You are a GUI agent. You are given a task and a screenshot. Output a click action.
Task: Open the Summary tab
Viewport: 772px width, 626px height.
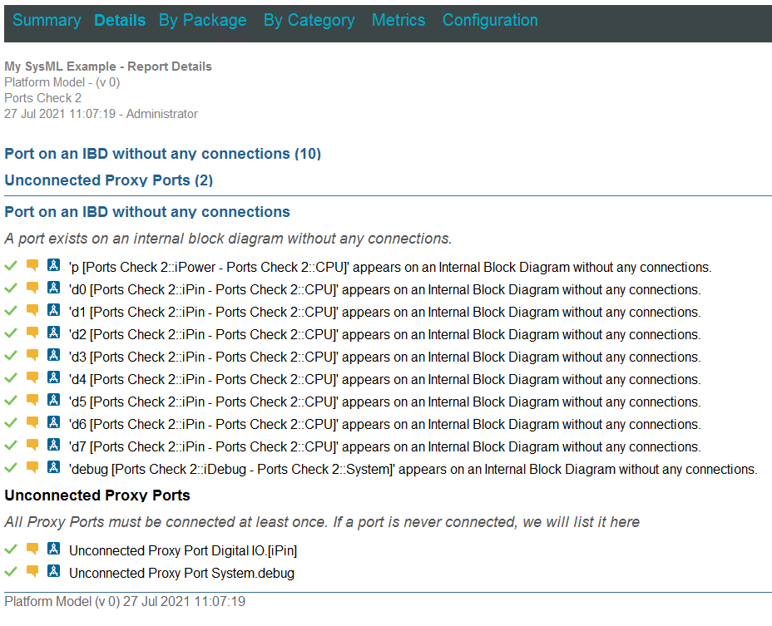click(47, 21)
